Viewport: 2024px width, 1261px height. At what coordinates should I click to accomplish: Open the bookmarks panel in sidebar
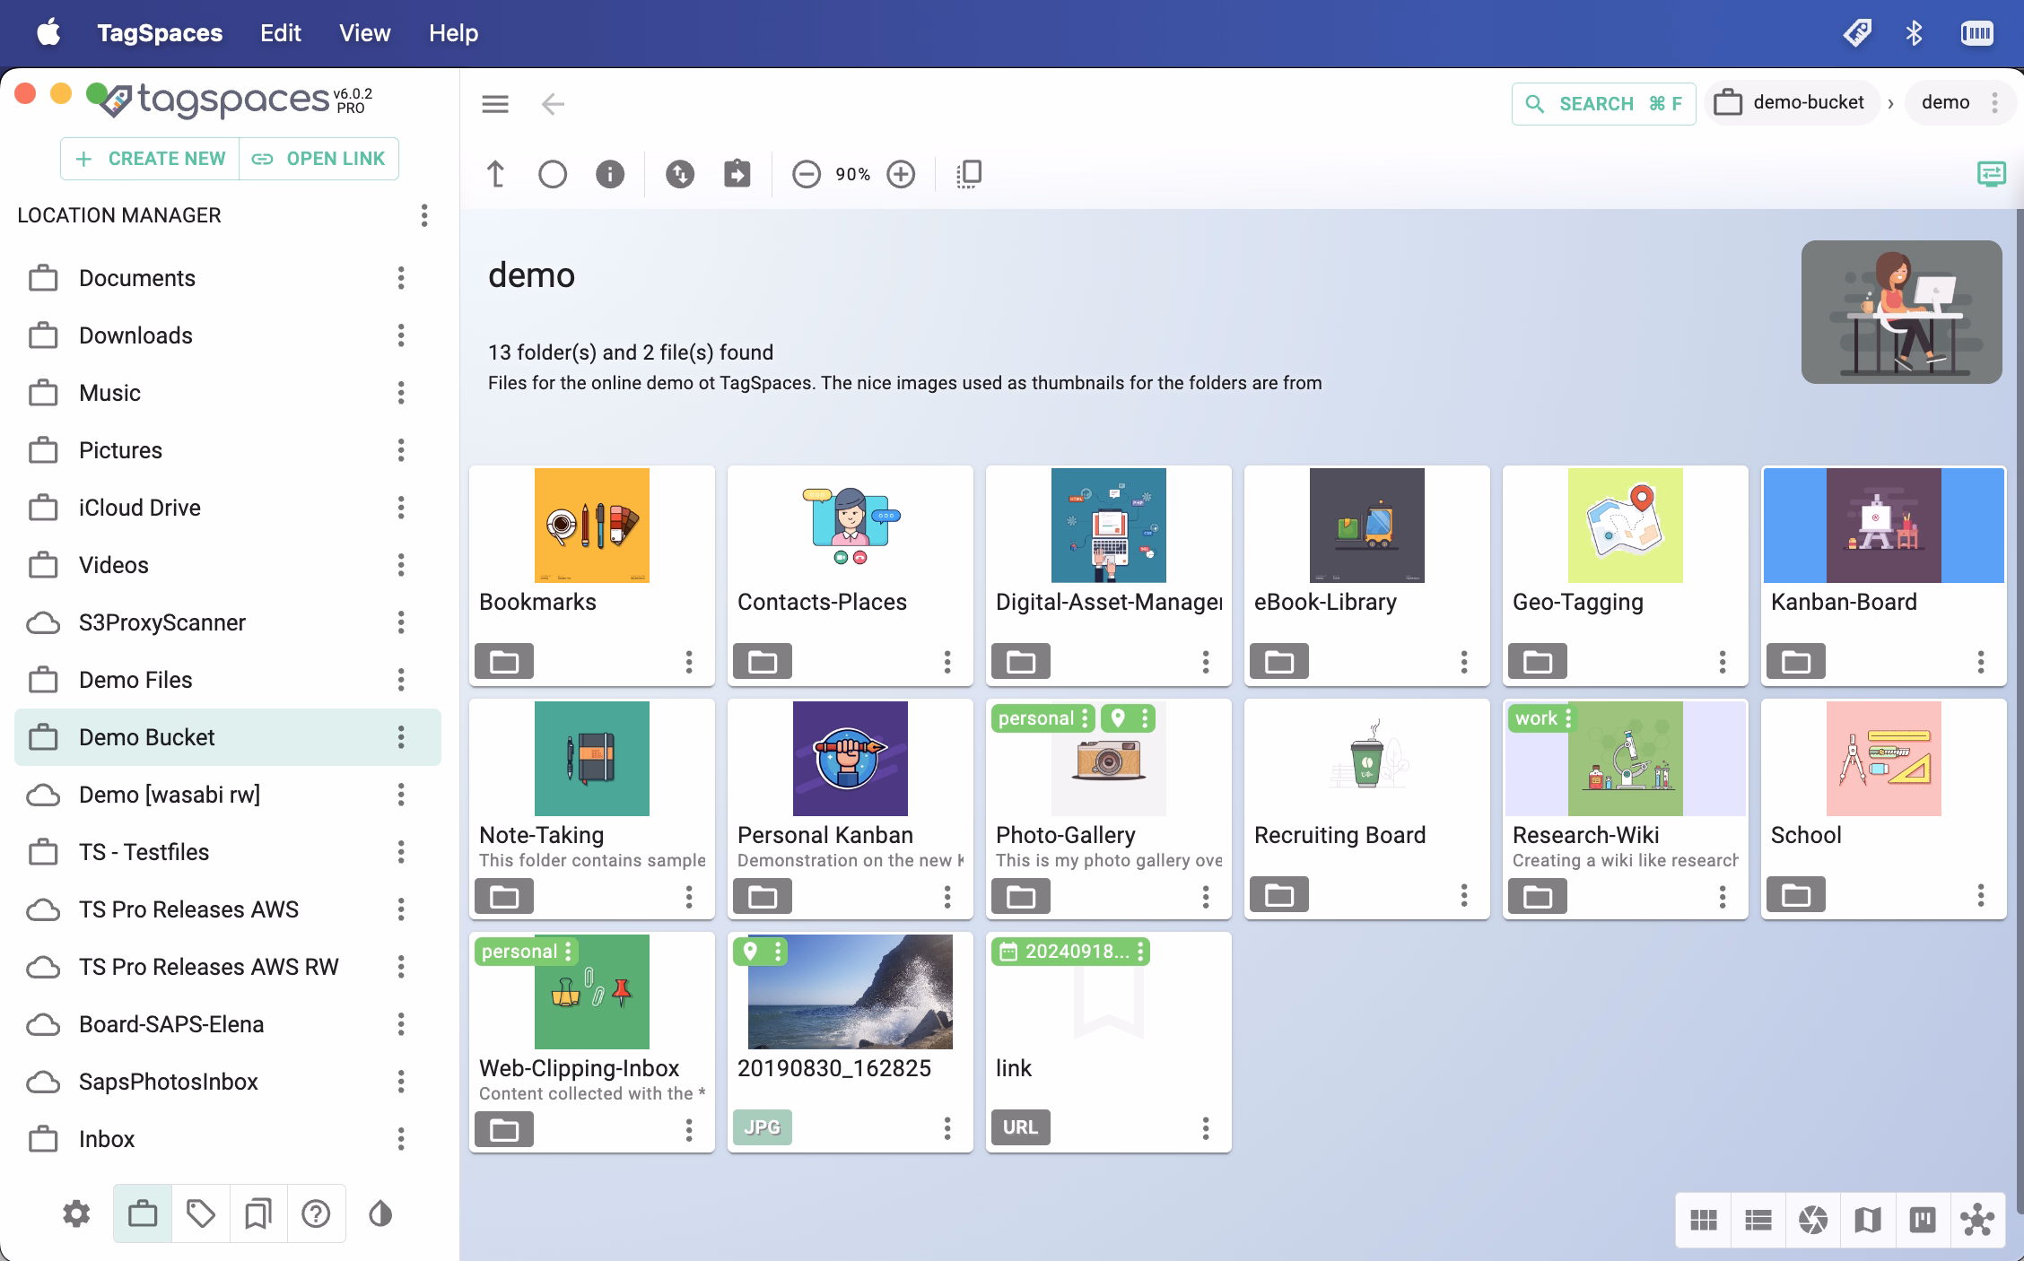click(x=258, y=1213)
